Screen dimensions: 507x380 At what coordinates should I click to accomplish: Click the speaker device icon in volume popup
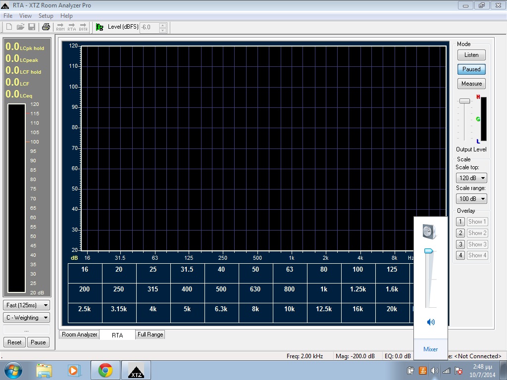click(429, 232)
